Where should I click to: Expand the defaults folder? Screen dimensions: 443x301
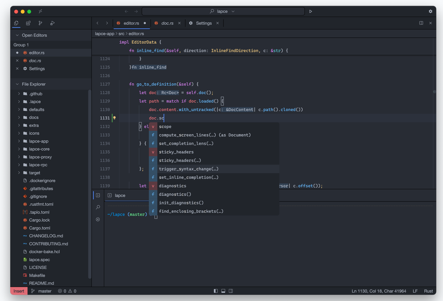pyautogui.click(x=19, y=110)
